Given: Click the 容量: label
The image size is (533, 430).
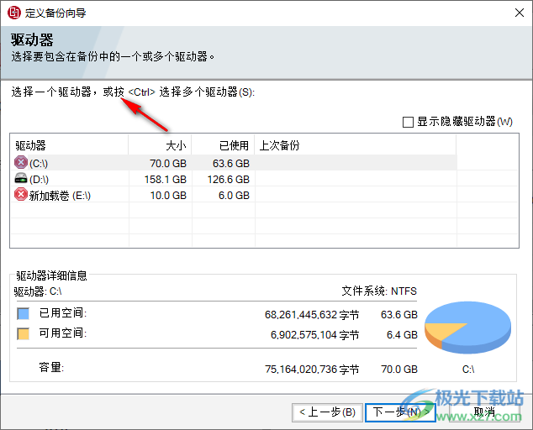Looking at the screenshot, I should 51,367.
